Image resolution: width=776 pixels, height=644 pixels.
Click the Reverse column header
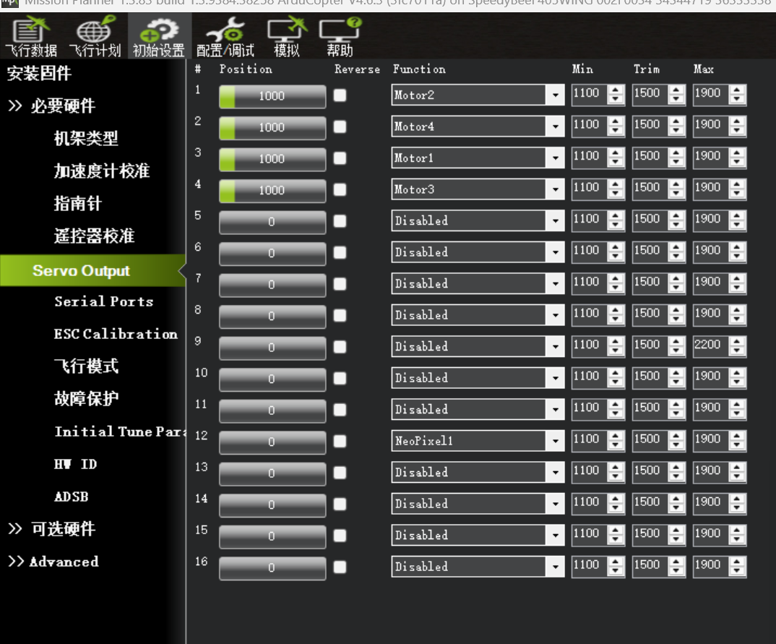pos(357,69)
